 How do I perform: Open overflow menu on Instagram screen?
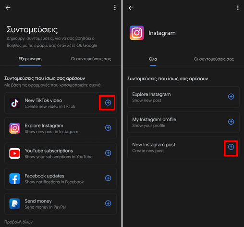[x=238, y=8]
